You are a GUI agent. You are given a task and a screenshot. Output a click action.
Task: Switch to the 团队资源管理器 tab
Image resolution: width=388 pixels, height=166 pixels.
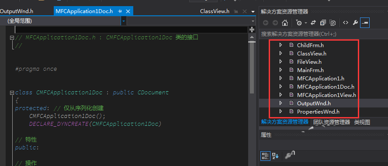[x=332, y=122]
